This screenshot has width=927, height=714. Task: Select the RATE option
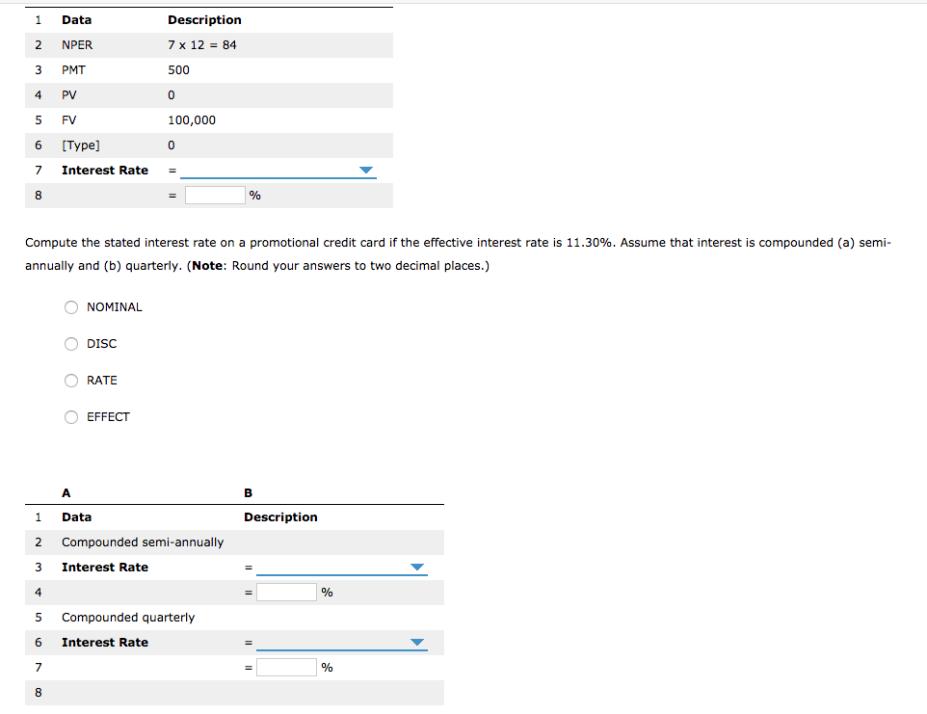coord(71,380)
